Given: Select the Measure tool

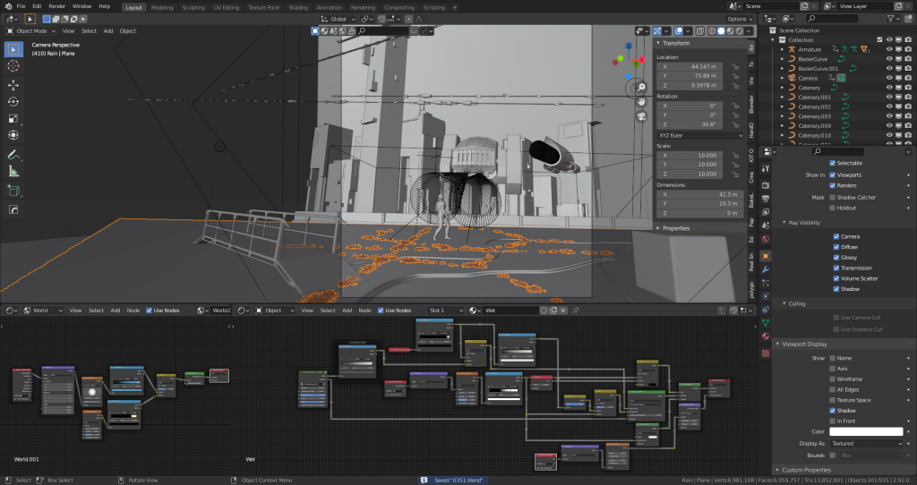Looking at the screenshot, I should tap(13, 172).
